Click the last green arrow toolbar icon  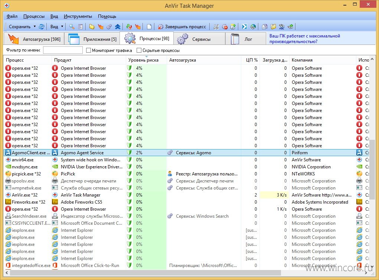pos(291,27)
